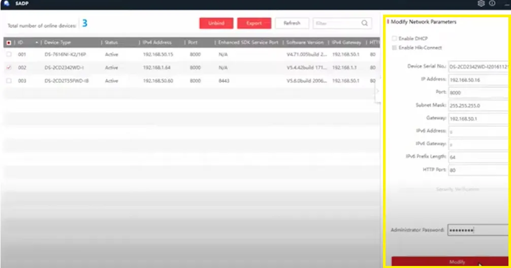The height and width of the screenshot is (268, 511).
Task: Sort by Software Version column header
Action: (x=305, y=42)
